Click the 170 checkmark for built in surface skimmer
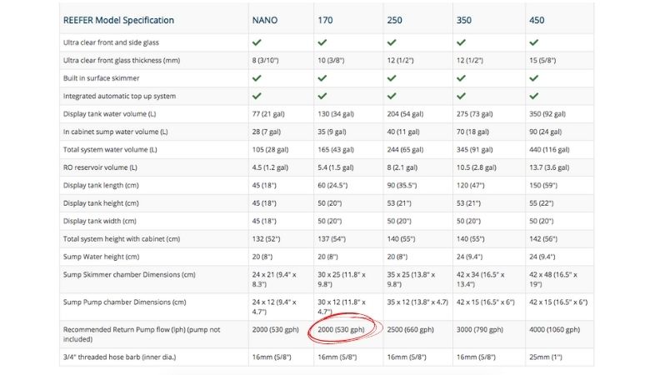The image size is (650, 375). [x=322, y=77]
